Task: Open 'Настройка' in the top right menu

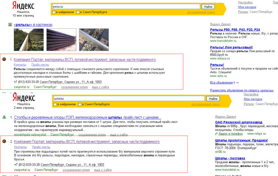Action: pyautogui.click(x=245, y=2)
